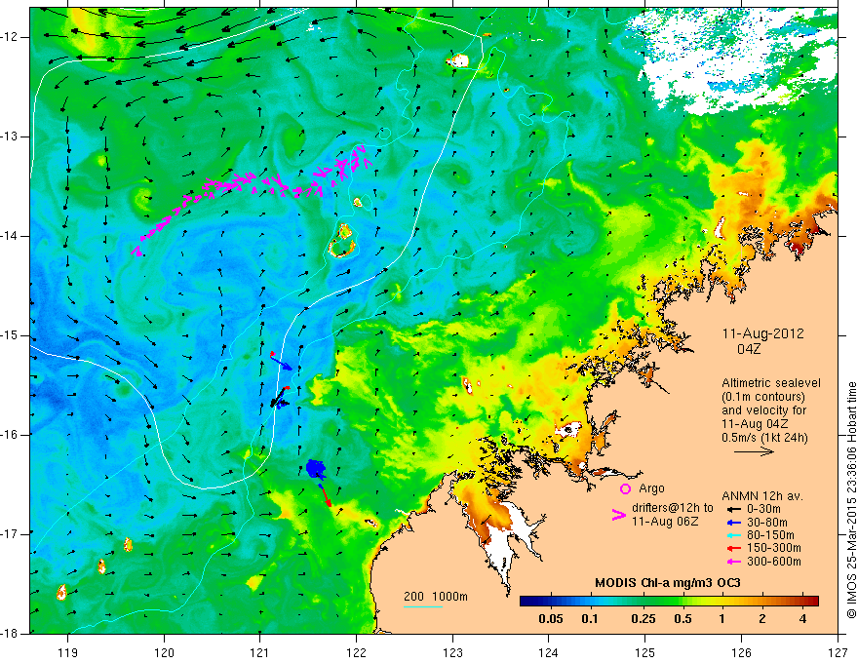Screen dimensions: 858x663
Task: Click the "Altimetric sealevel" text
Action: [771, 383]
